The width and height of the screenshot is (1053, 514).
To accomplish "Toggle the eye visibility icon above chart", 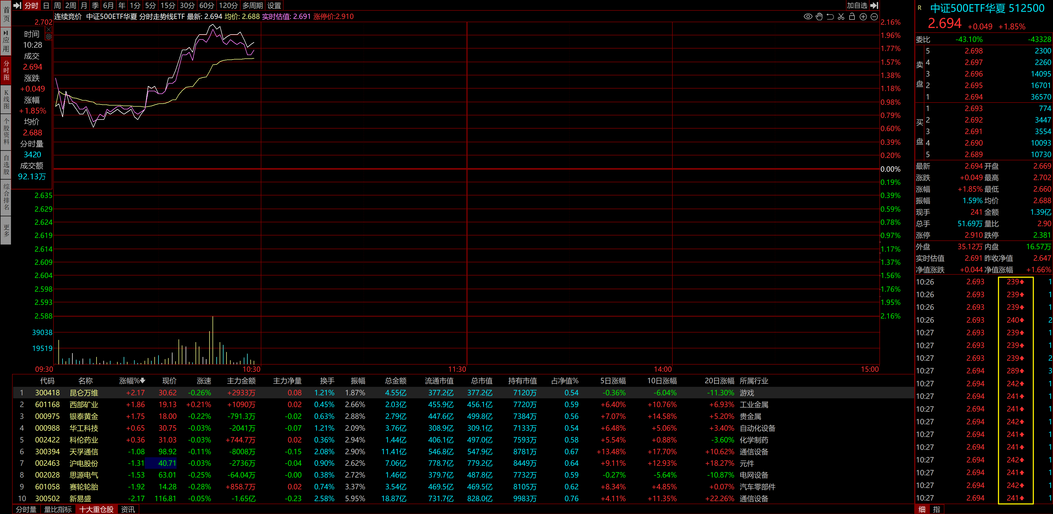I will [808, 17].
